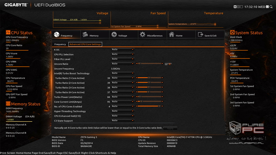Image resolution: width=276 pixels, height=155 pixels.
Task: Open Hyper-Threading Technology dropdown
Action: 122,111
